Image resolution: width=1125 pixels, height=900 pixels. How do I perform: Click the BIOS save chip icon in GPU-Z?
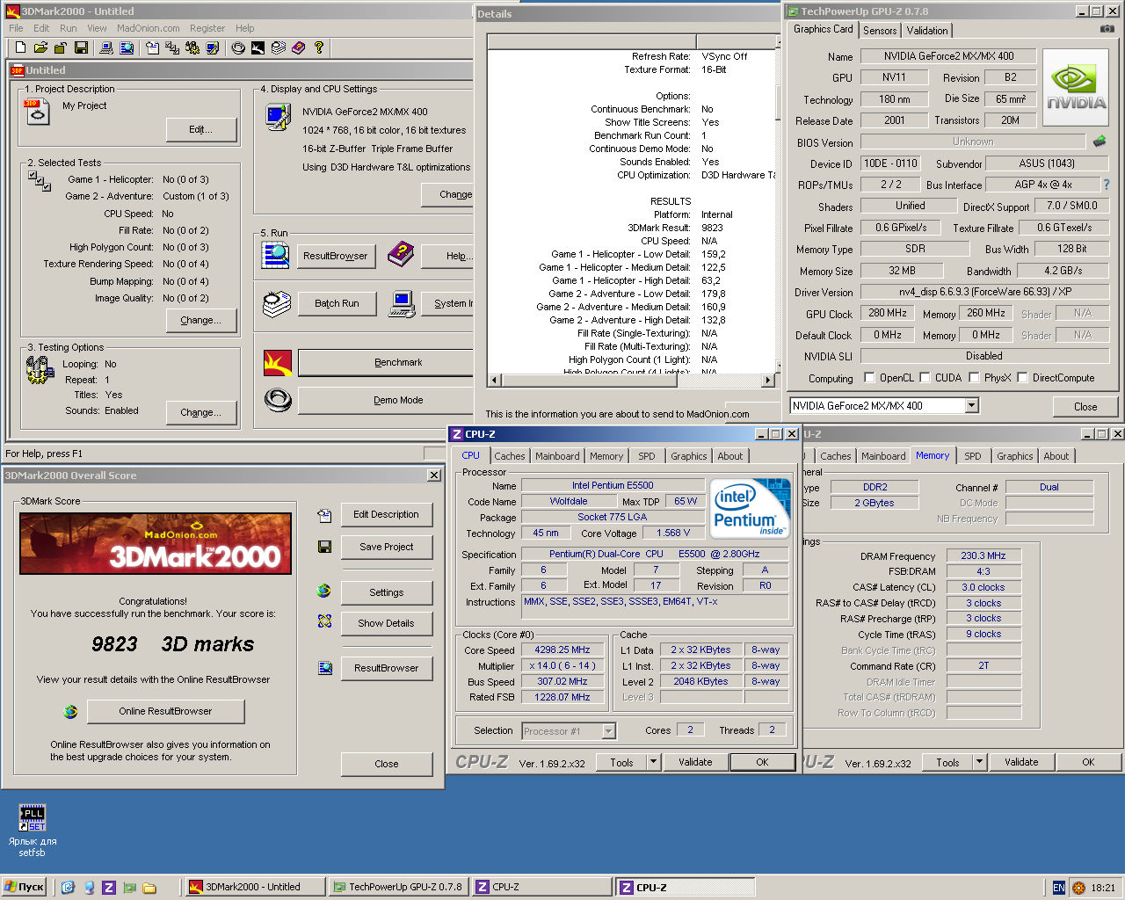[x=1099, y=141]
